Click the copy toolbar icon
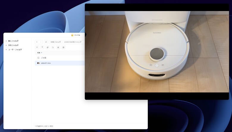 coord(48,47)
